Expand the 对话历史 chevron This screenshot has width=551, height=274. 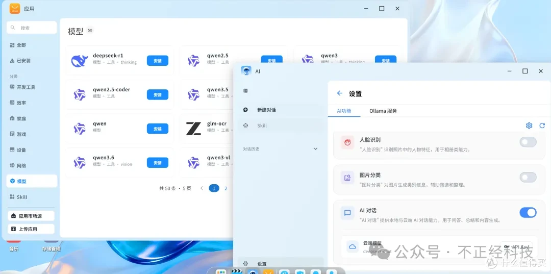pos(315,149)
